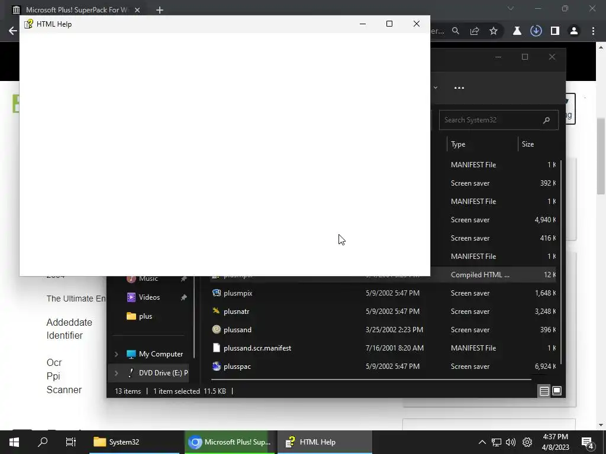This screenshot has height=454, width=606.
Task: Open the Windows Start menu
Action: click(14, 442)
